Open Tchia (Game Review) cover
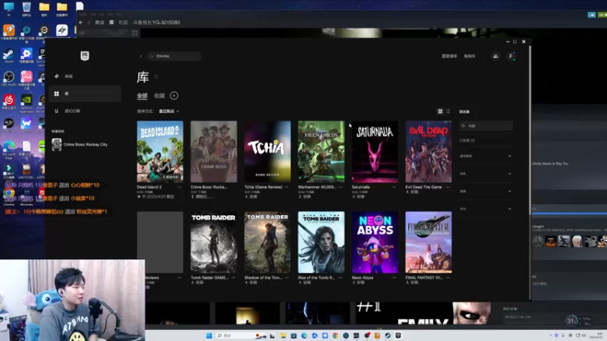This screenshot has height=341, width=607. [267, 151]
